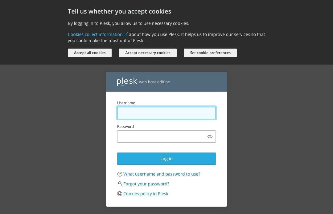Open Cookies policy in Plesk
The height and width of the screenshot is (214, 333).
146,194
